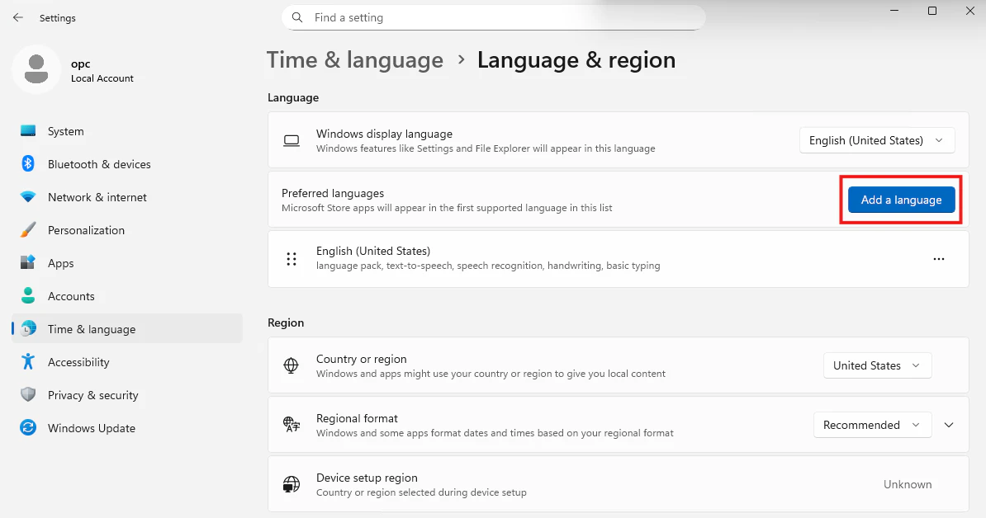Click the search magnifier icon
This screenshot has height=518, width=986.
297,17
